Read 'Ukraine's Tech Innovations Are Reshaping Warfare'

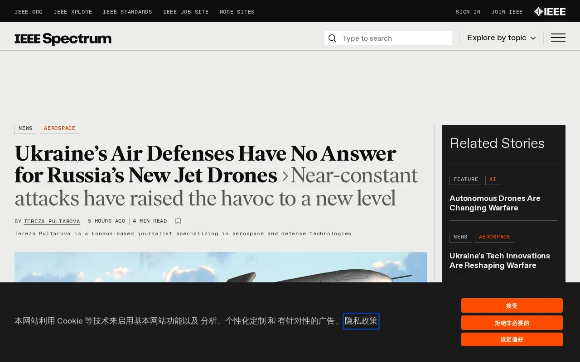pos(500,261)
